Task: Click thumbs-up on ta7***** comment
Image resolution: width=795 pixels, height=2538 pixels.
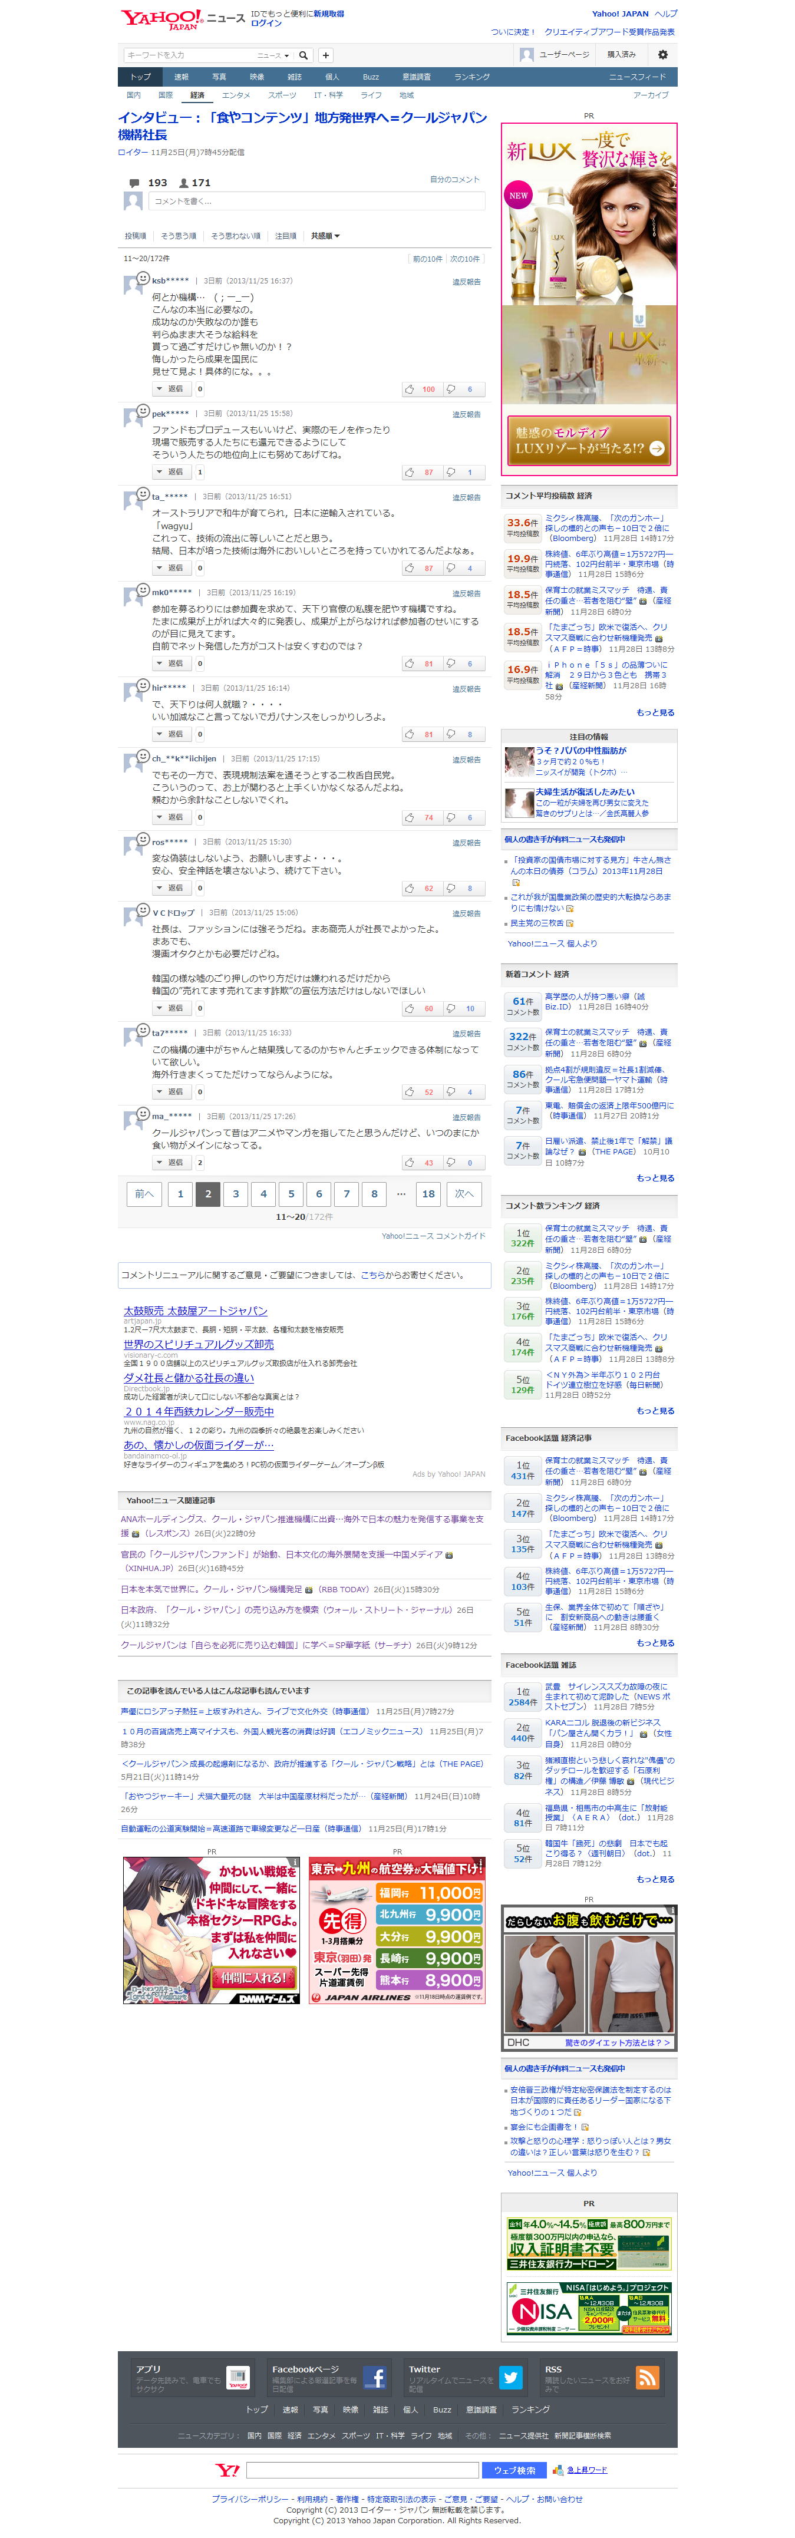Action: (x=409, y=1092)
